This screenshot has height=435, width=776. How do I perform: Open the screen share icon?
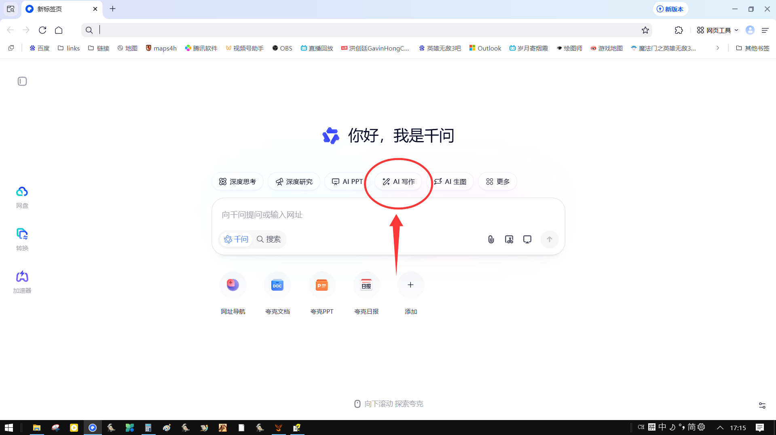pos(527,239)
